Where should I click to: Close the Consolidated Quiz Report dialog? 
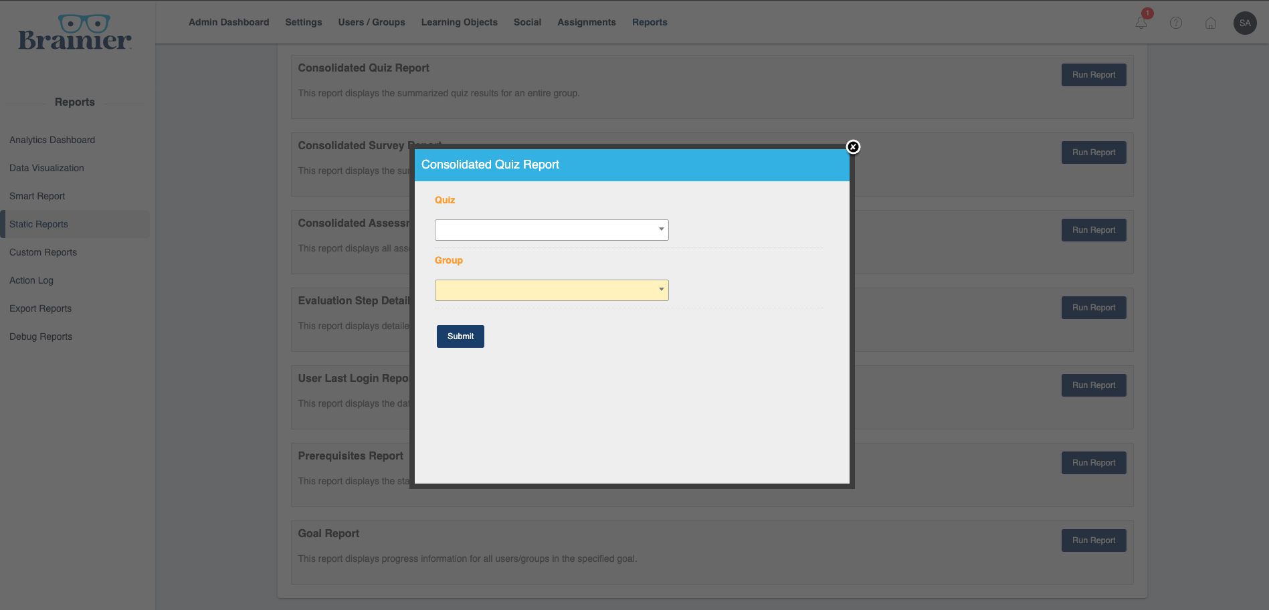pyautogui.click(x=853, y=147)
